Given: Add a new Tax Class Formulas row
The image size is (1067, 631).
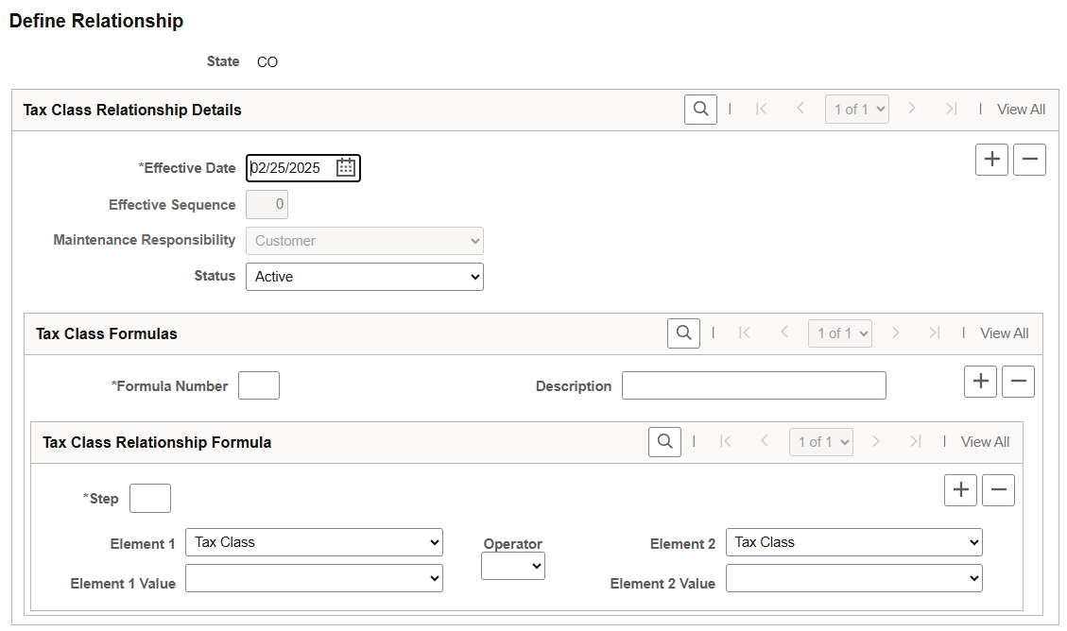Looking at the screenshot, I should 981,382.
